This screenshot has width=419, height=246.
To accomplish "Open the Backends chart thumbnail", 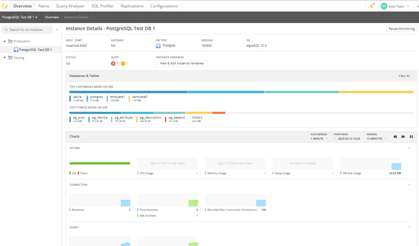I will point(100,200).
